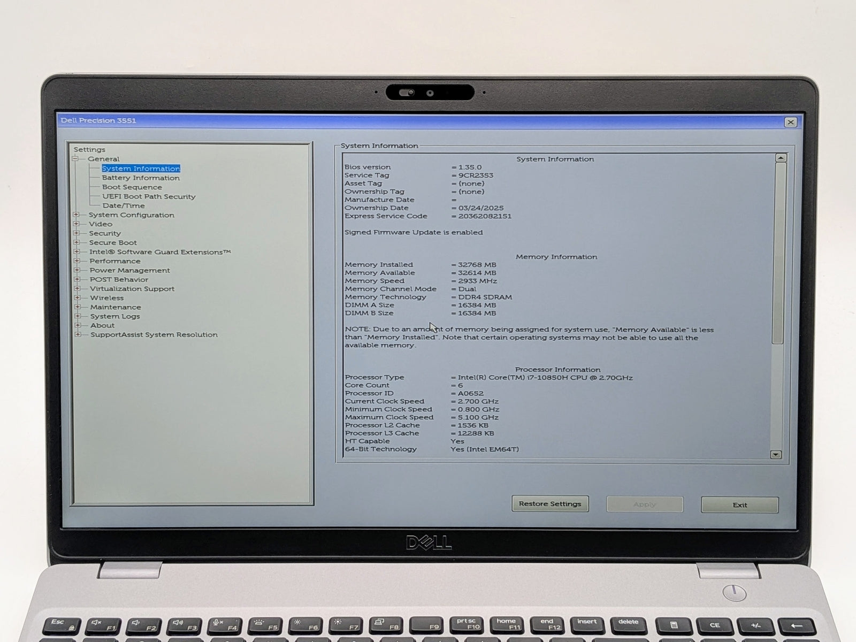Expand the System Configuration node
The image size is (856, 642).
click(x=77, y=215)
